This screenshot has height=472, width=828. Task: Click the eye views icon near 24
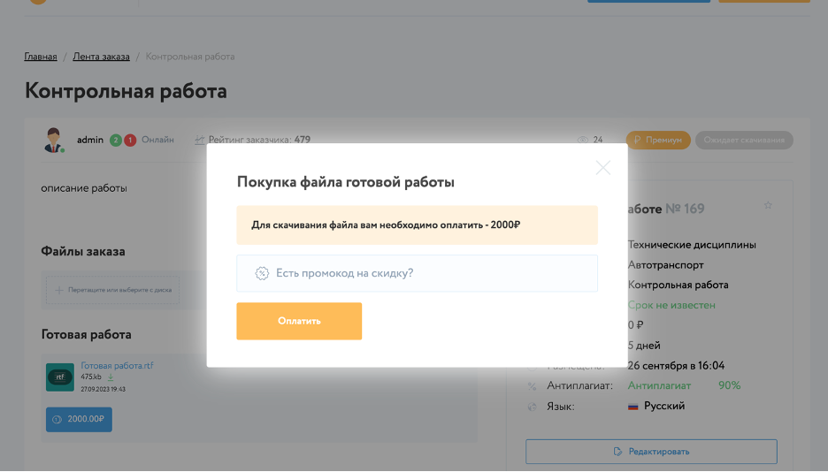582,140
